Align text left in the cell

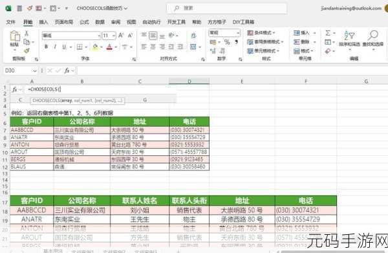point(144,47)
